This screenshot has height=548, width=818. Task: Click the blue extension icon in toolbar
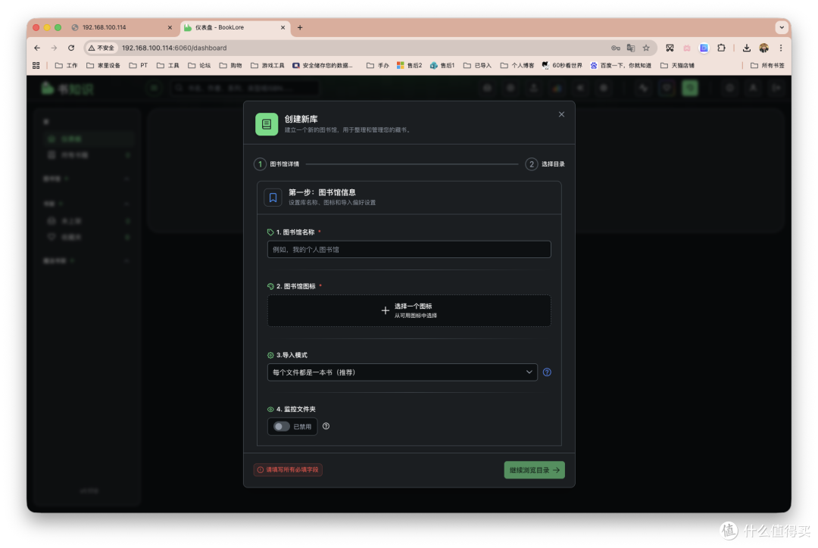point(704,48)
